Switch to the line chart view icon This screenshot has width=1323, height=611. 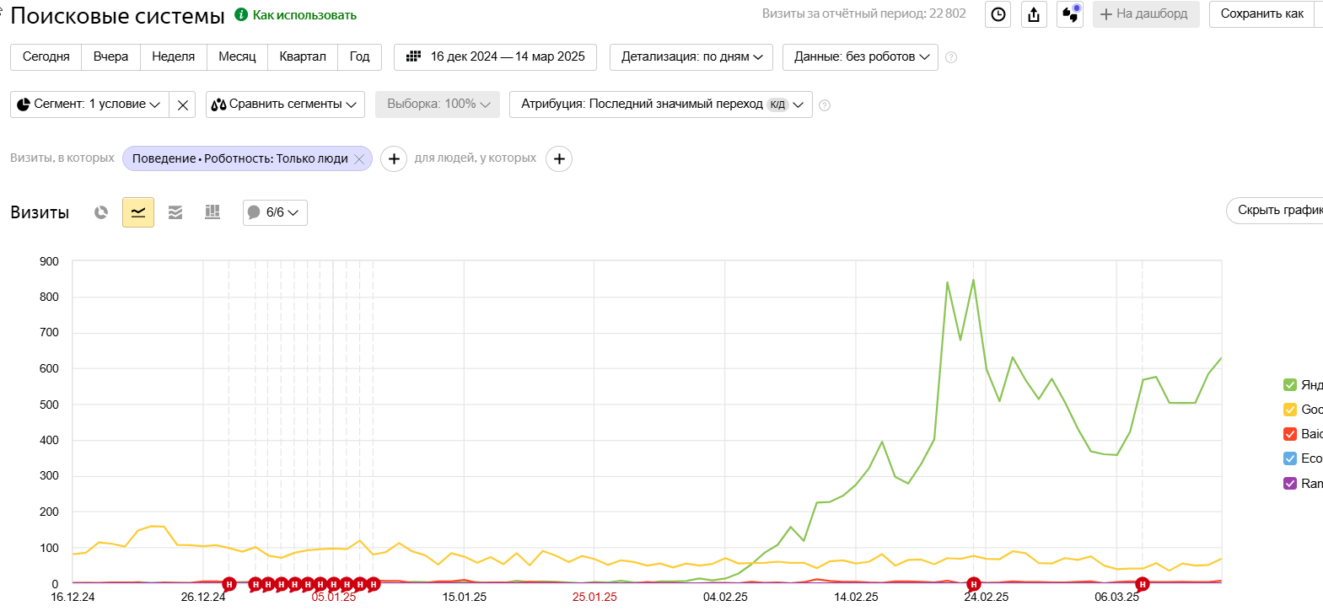(138, 212)
